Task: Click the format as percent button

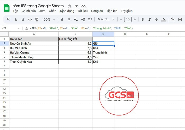Action: (69, 19)
